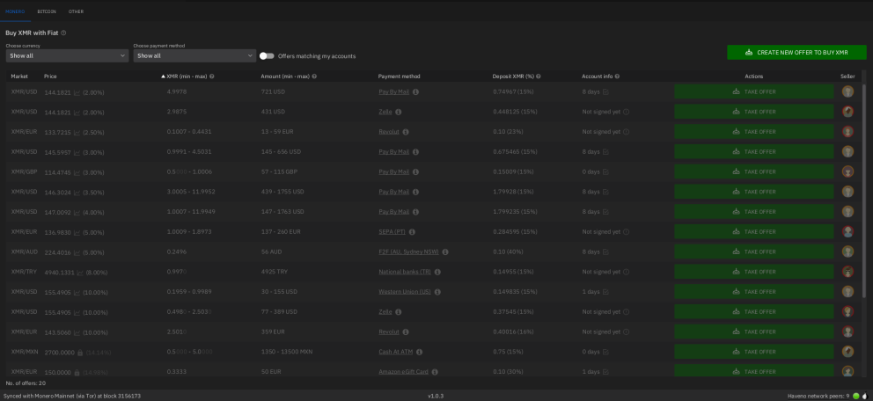873x401 pixels.
Task: Click the 1.799235 (15%) deposit cell
Action: click(x=515, y=212)
